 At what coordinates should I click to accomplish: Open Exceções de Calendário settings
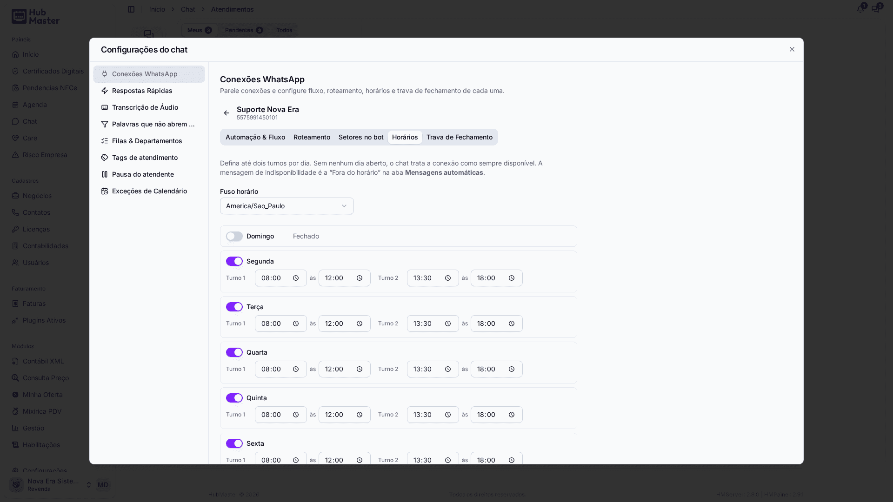pos(149,191)
